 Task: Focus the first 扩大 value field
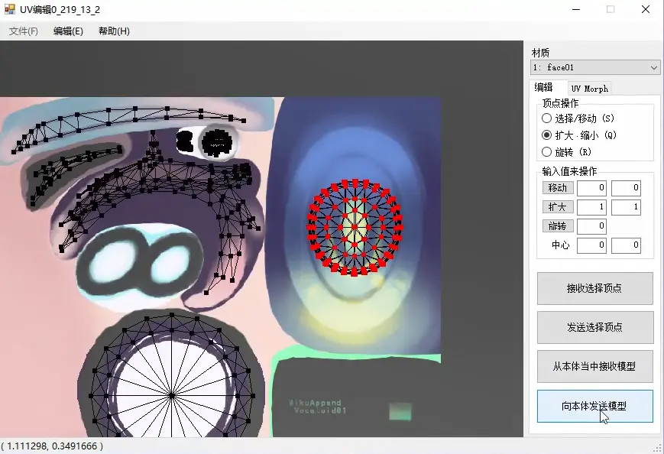pyautogui.click(x=591, y=206)
